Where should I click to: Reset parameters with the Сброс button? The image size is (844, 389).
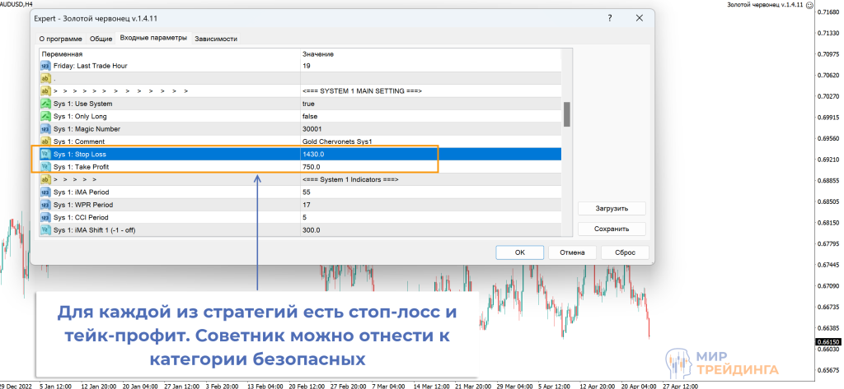625,252
